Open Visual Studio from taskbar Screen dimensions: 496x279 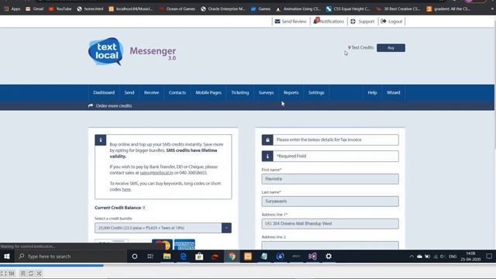point(312,257)
